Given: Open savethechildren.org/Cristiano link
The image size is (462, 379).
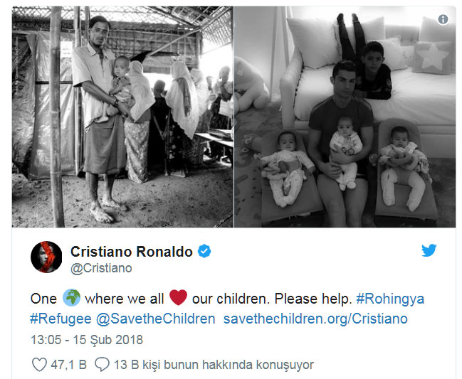Looking at the screenshot, I should tap(315, 319).
